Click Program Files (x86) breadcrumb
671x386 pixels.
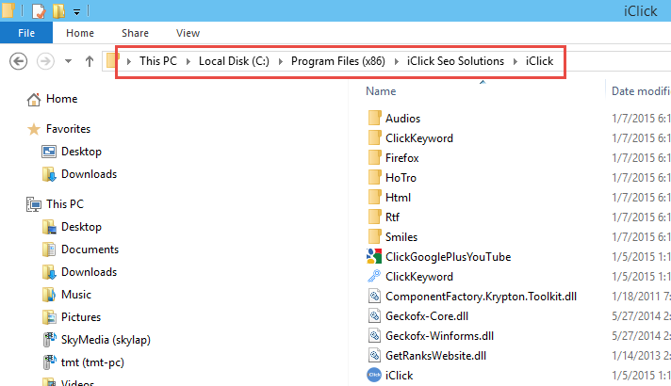(338, 61)
